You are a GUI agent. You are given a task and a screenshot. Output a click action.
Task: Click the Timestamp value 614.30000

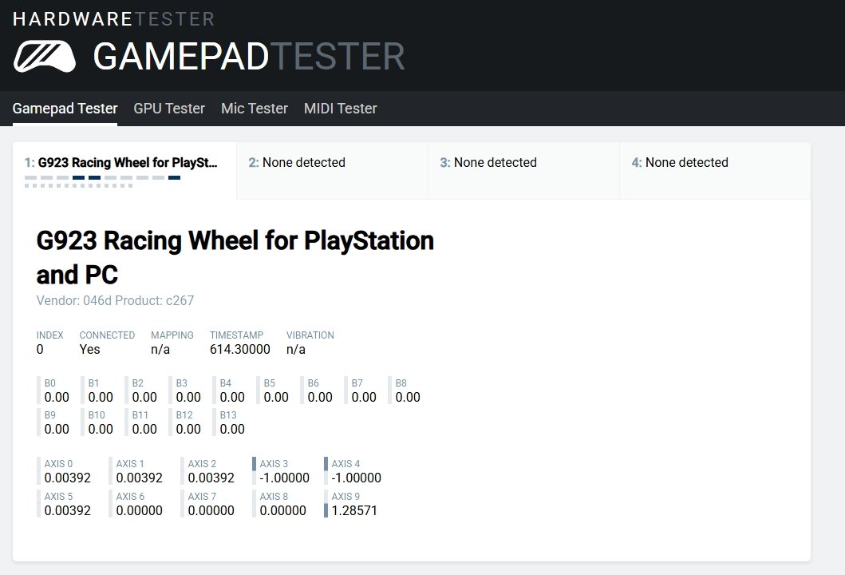240,349
